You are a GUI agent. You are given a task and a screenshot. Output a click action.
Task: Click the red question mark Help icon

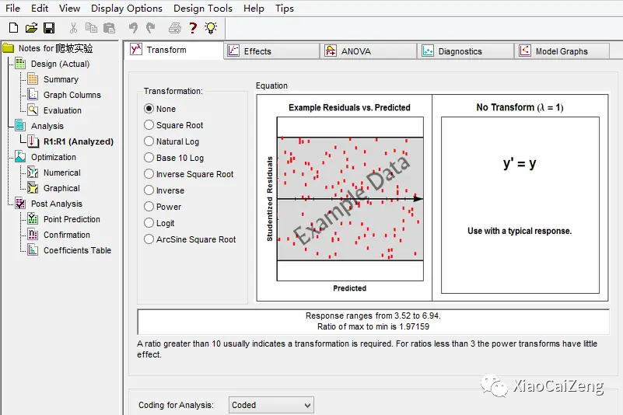(x=193, y=28)
